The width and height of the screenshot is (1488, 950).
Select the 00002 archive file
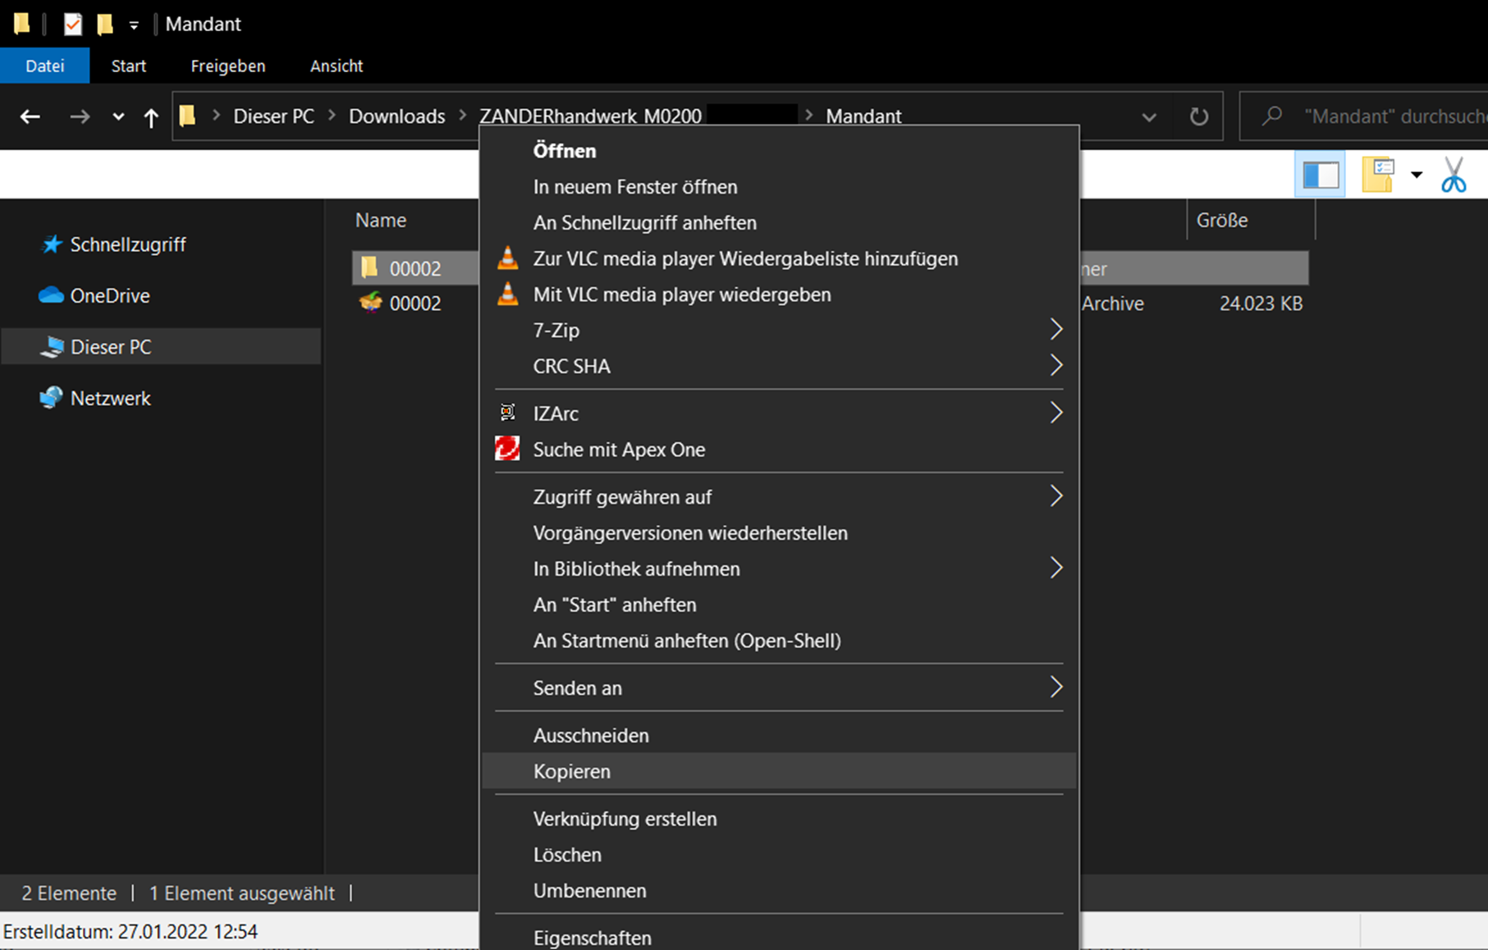(x=414, y=304)
